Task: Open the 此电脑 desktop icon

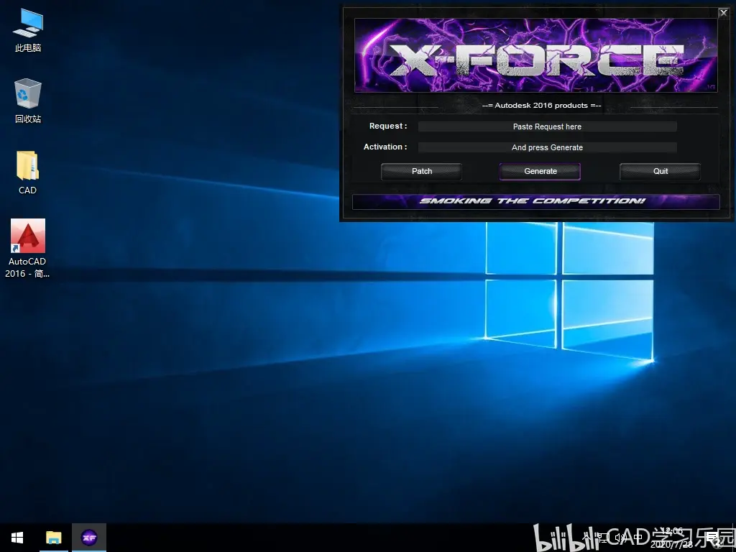Action: pyautogui.click(x=28, y=30)
